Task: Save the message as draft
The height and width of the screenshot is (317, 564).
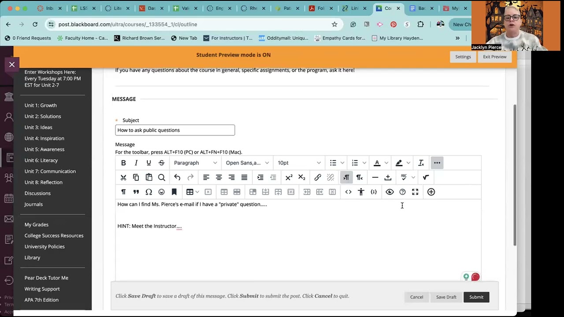Action: [x=446, y=297]
